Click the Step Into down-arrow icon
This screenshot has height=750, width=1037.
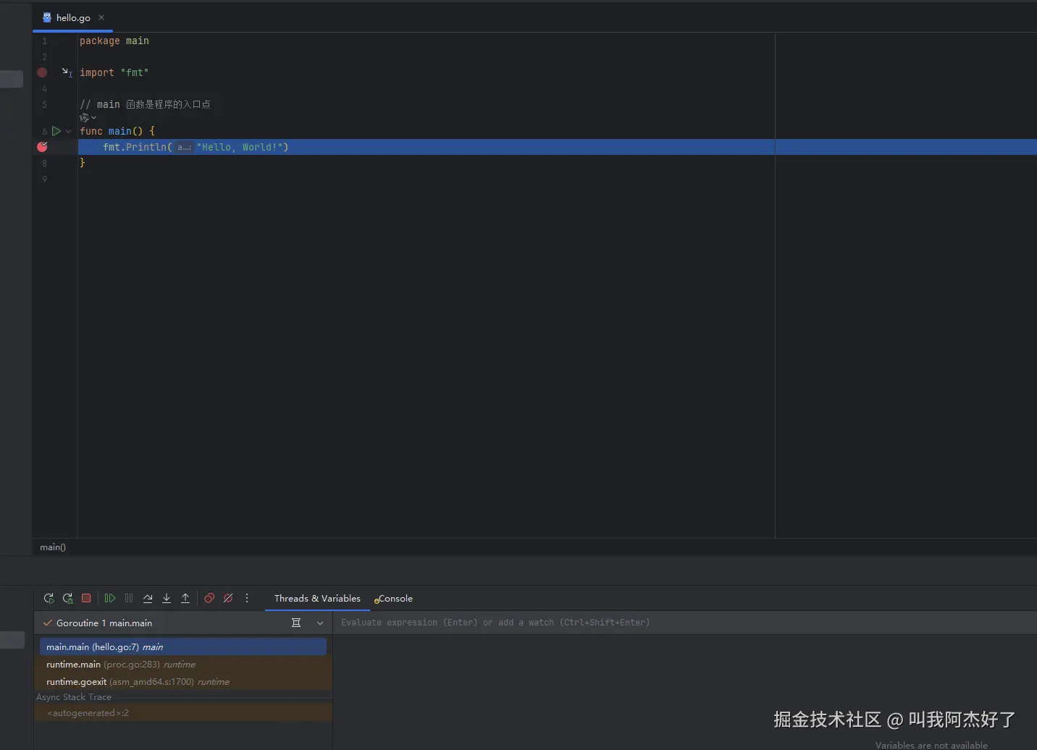(167, 598)
